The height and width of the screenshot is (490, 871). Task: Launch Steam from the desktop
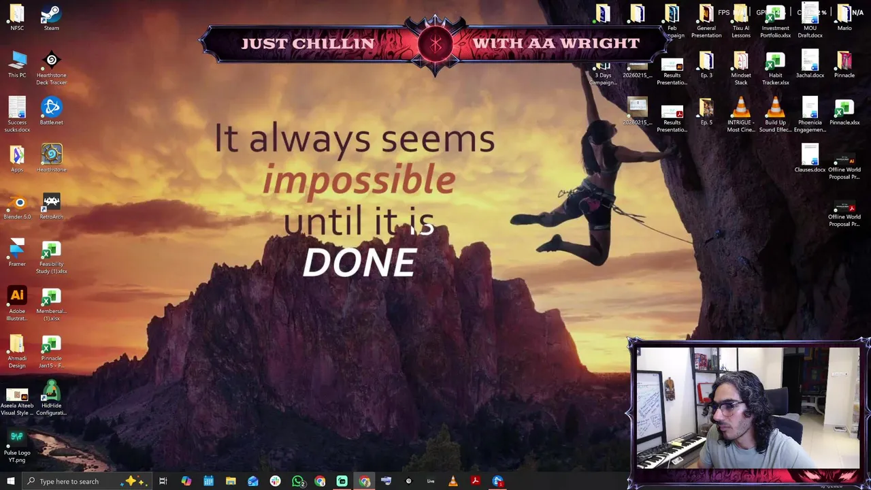click(51, 18)
